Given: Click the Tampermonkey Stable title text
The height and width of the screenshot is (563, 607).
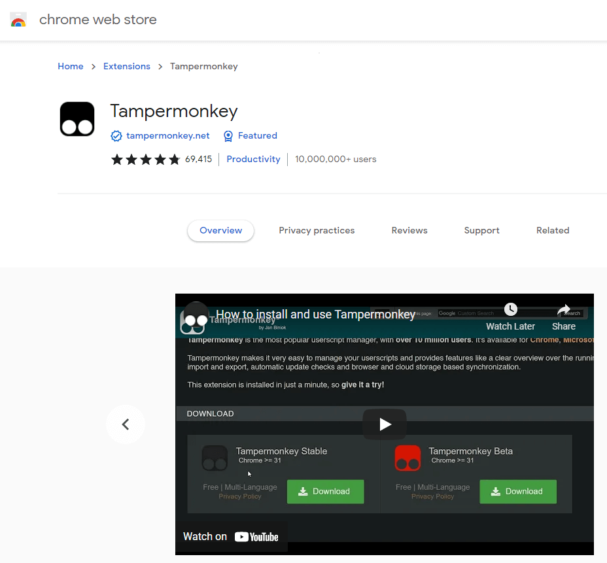Looking at the screenshot, I should [281, 451].
